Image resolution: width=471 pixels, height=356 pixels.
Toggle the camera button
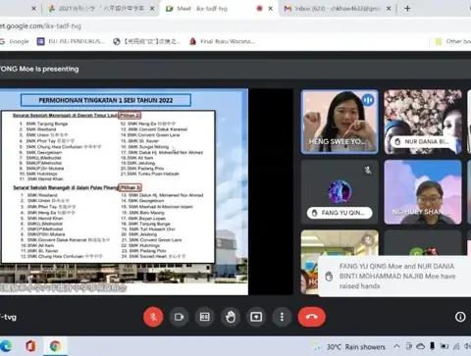[179, 317]
